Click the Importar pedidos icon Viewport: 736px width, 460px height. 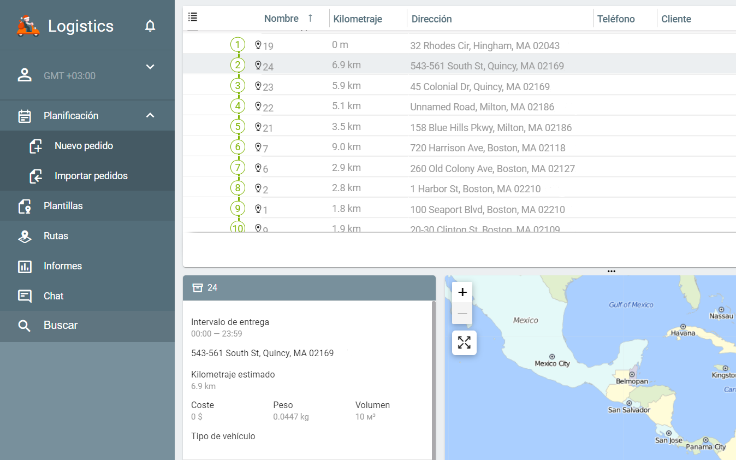(36, 176)
